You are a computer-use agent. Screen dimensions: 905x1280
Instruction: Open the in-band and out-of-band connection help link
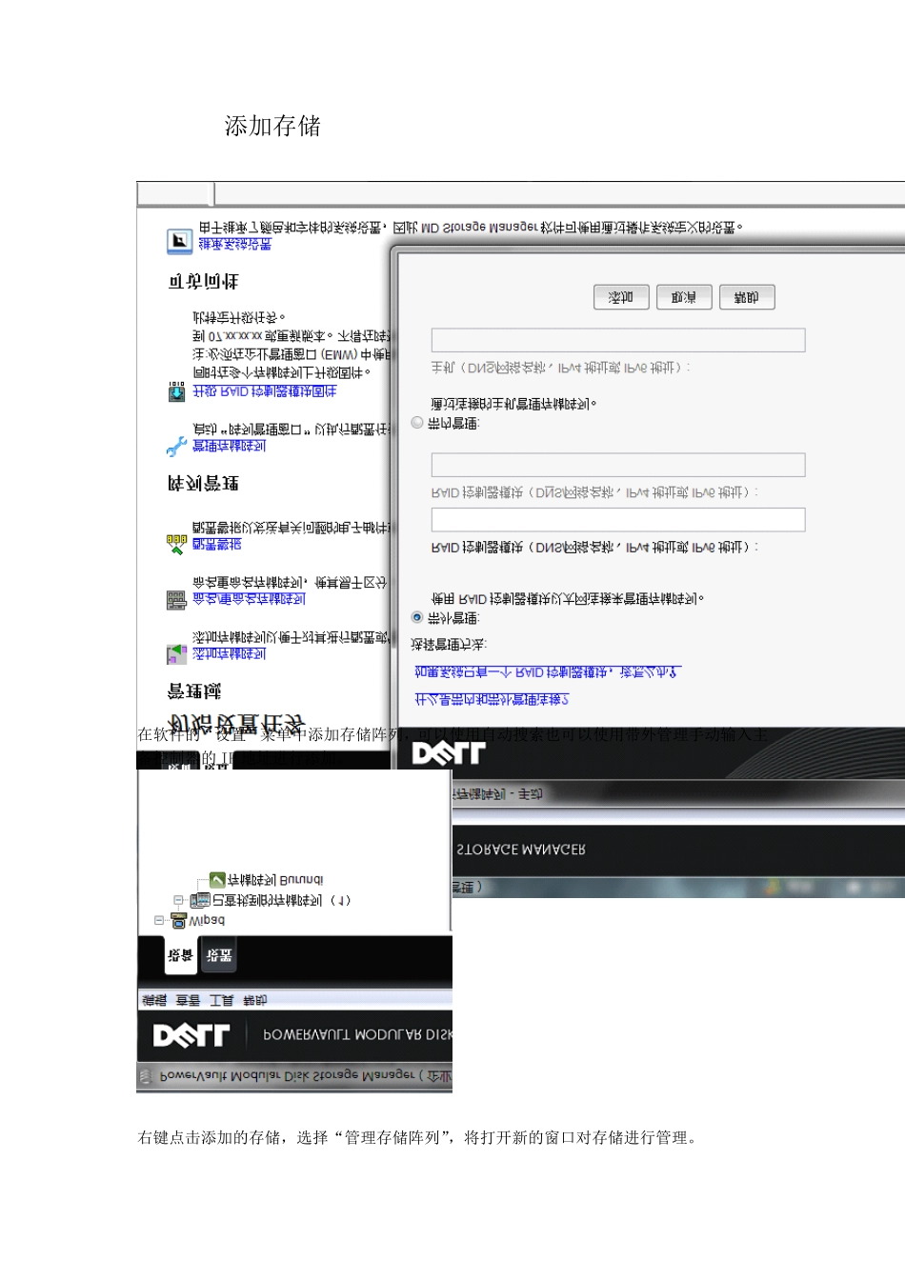[x=492, y=699]
